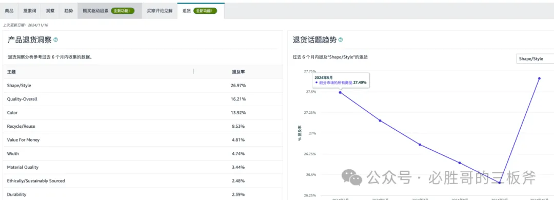Click the 2.39% mention rate value
This screenshot has width=554, height=200.
tap(239, 194)
